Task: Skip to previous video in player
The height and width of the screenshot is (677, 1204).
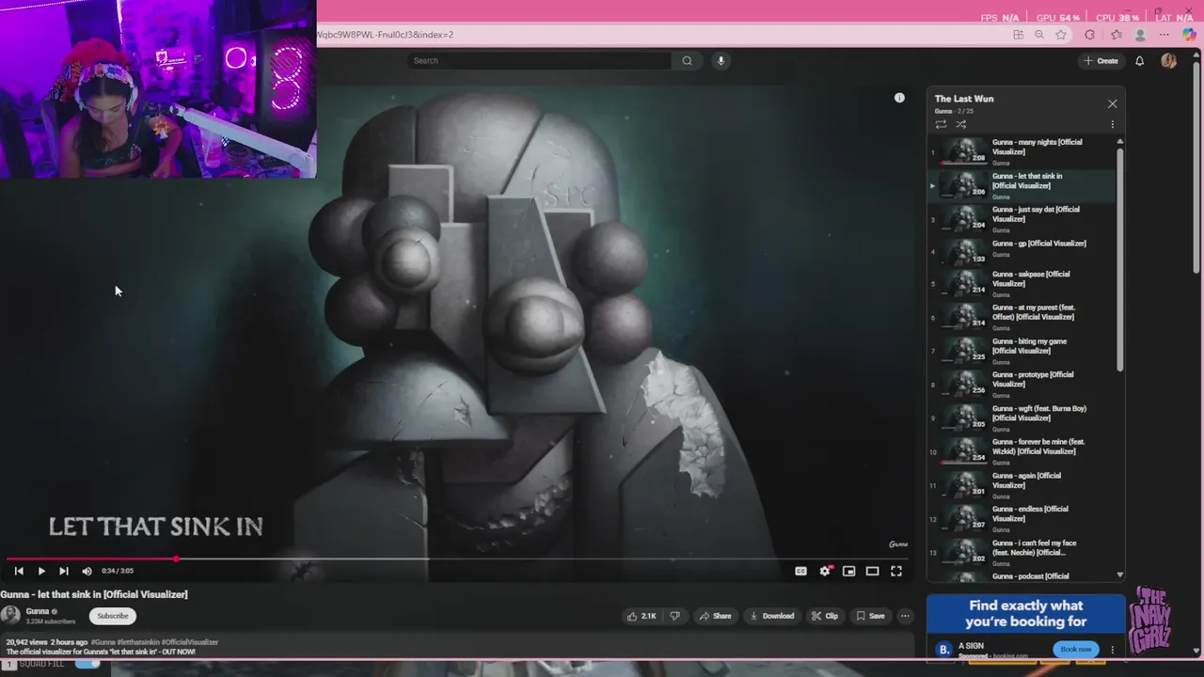Action: coord(19,571)
